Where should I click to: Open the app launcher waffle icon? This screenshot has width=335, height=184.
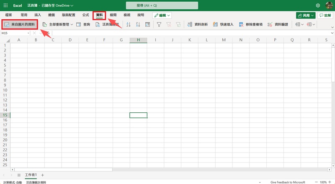coord(6,5)
